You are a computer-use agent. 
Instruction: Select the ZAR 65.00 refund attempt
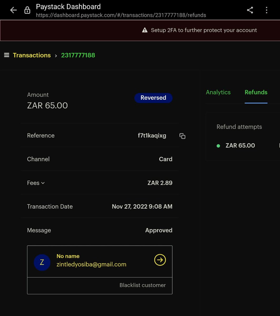[x=240, y=146]
